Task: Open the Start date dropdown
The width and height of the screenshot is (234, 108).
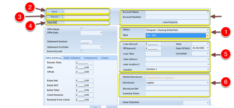Action: click(207, 43)
